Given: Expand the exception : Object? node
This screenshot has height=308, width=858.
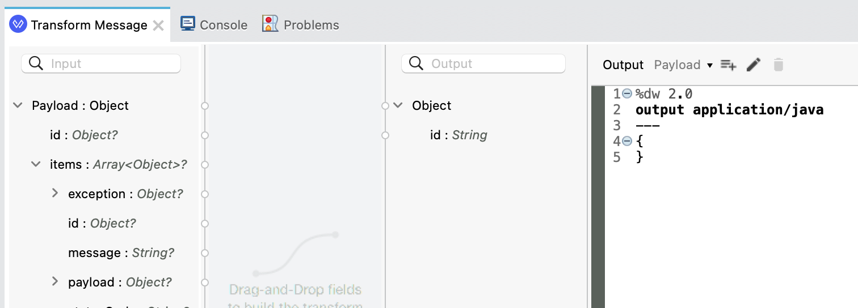Looking at the screenshot, I should (54, 193).
